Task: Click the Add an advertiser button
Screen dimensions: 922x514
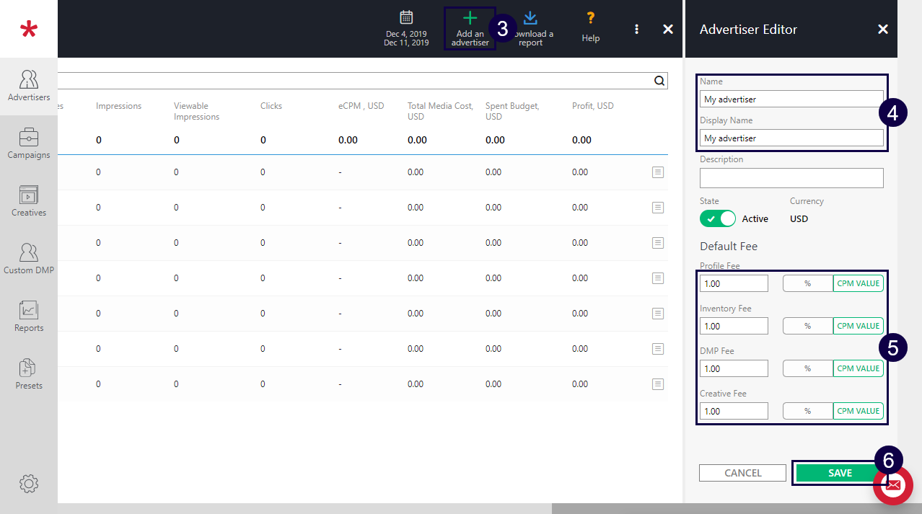Action: (470, 29)
